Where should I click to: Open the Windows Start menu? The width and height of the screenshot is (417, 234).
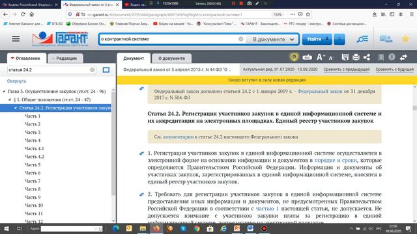tap(6, 228)
